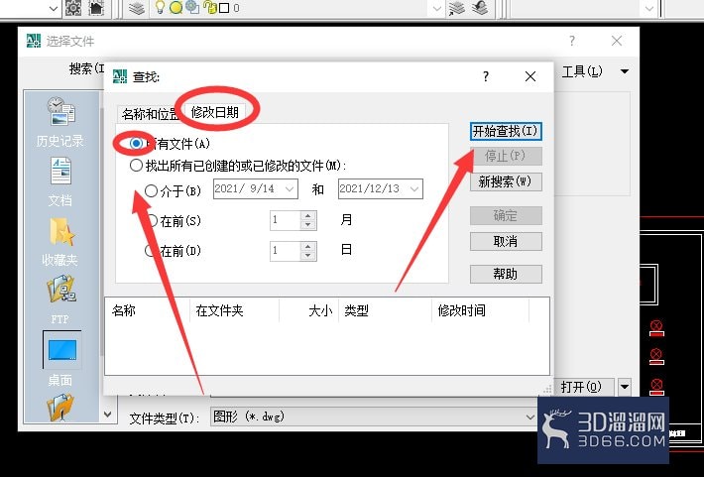Expand the 文件类型 图形 (*.dwg) dropdown
The height and width of the screenshot is (477, 704).
[x=529, y=417]
